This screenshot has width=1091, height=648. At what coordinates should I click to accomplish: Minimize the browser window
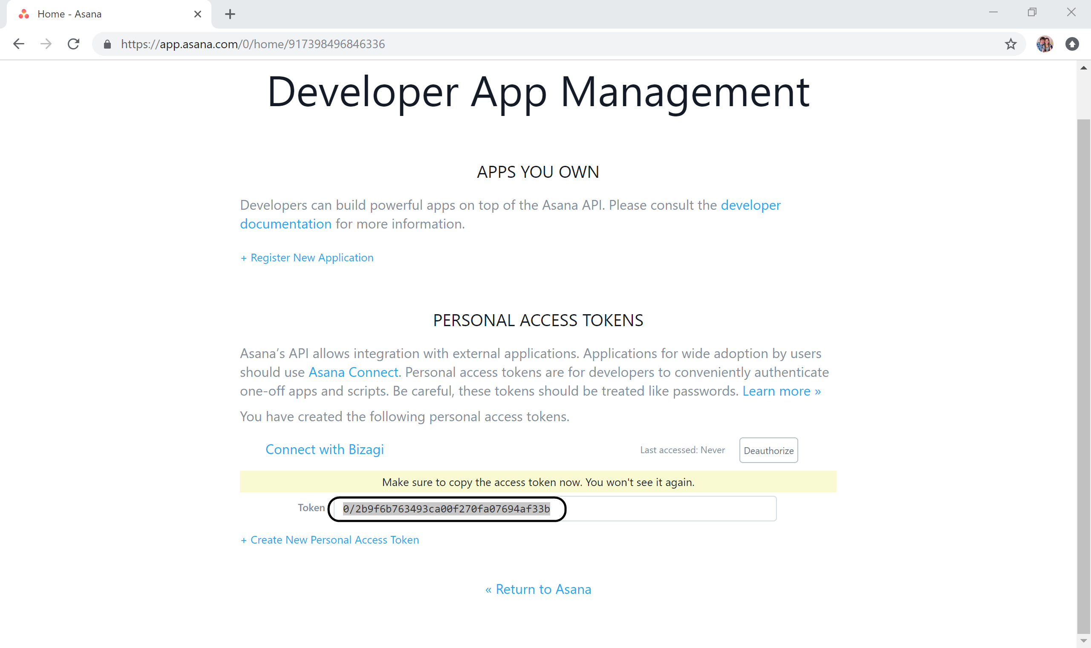coord(993,13)
